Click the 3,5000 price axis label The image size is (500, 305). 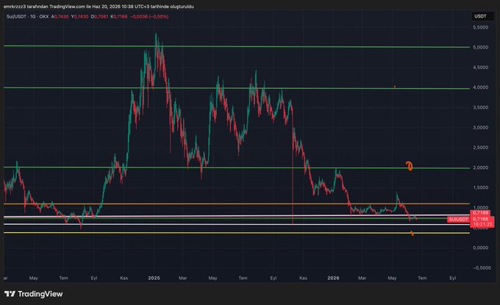[x=481, y=107]
